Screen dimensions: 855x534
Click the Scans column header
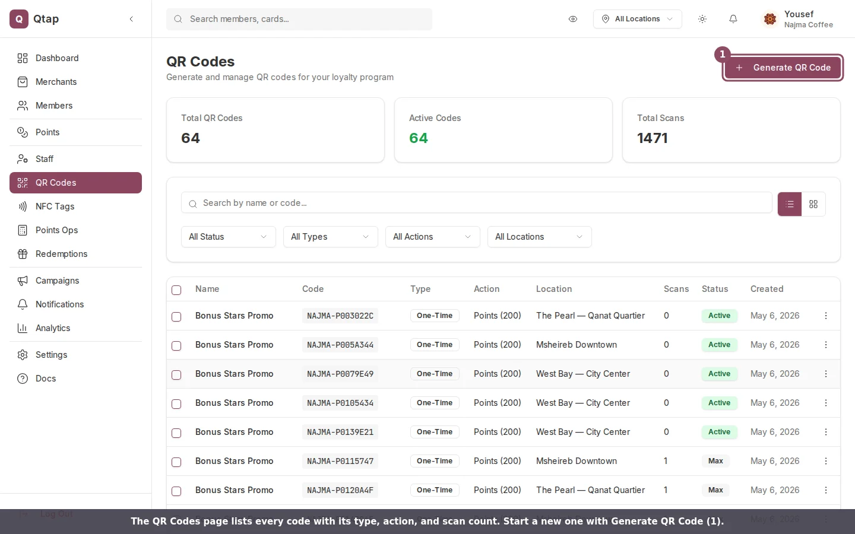pos(676,289)
